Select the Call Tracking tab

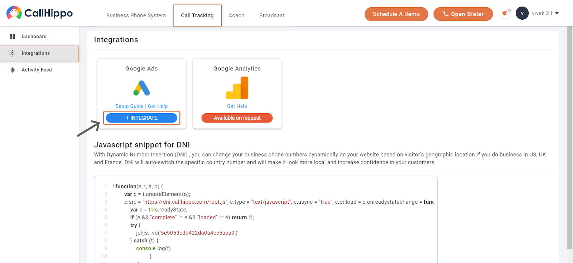(x=197, y=15)
